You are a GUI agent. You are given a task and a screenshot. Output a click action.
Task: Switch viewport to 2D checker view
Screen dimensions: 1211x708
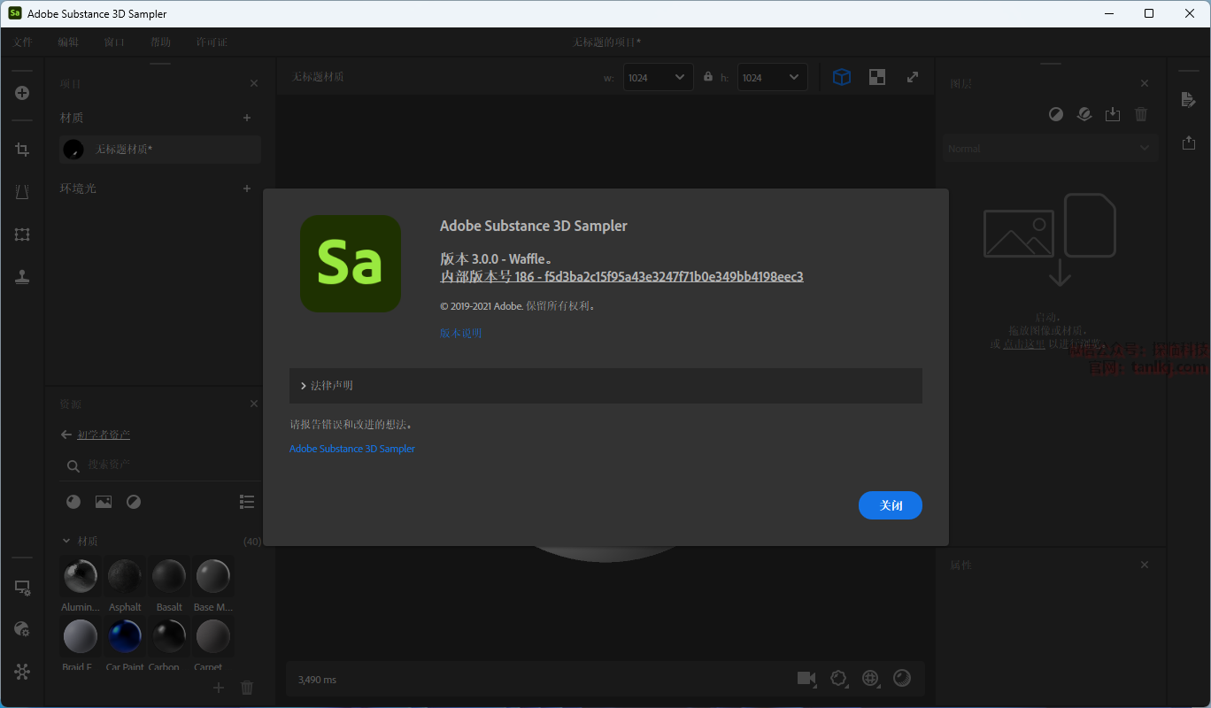click(877, 77)
